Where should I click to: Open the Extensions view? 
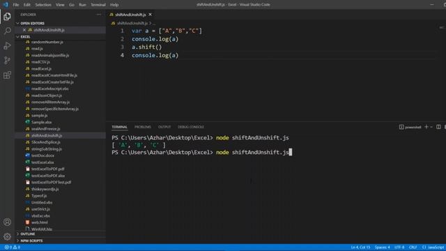pyautogui.click(x=7, y=75)
